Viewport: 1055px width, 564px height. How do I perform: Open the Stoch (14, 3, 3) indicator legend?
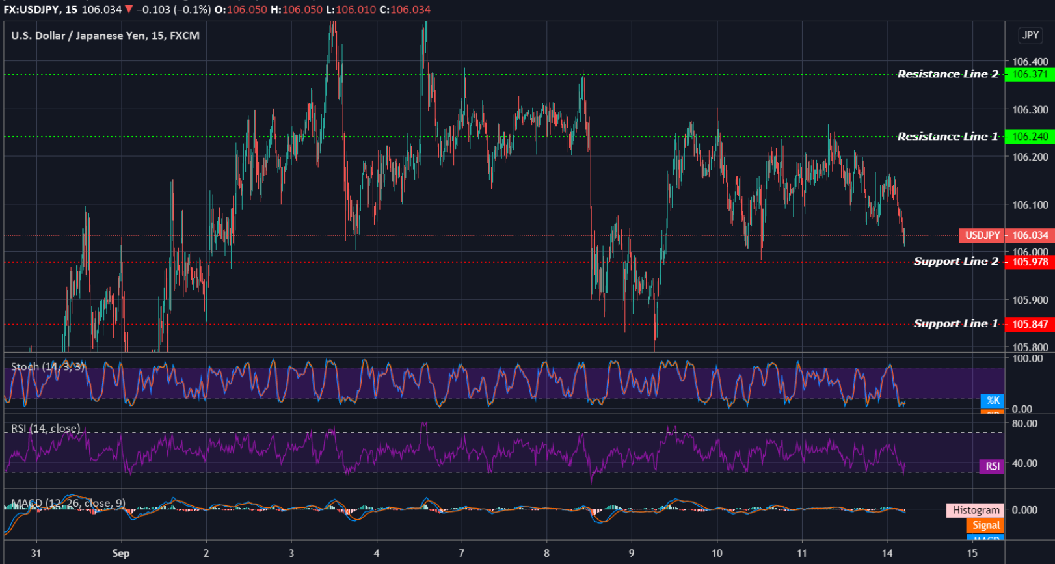coord(48,367)
